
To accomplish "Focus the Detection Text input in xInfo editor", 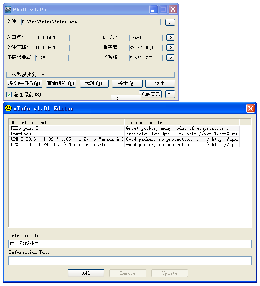I will coord(130,244).
